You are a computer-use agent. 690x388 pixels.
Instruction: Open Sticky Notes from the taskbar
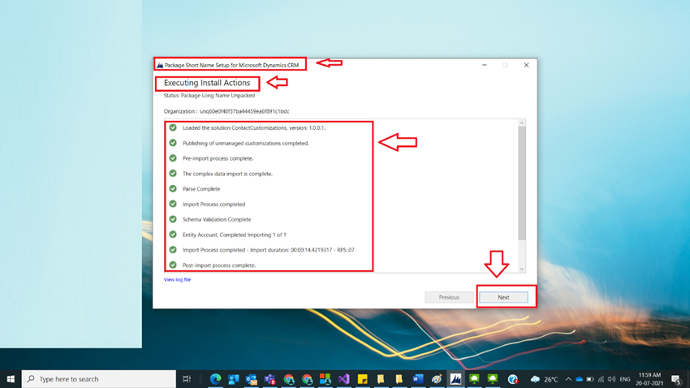pyautogui.click(x=363, y=379)
